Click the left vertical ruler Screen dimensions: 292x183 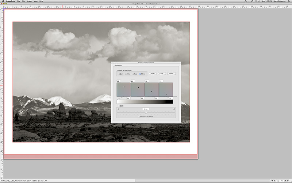click(1, 93)
